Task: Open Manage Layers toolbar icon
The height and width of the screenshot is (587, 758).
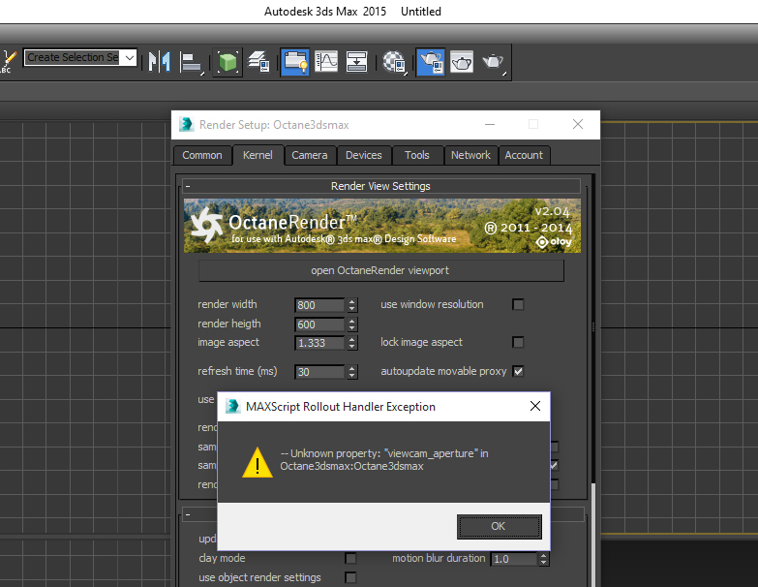Action: click(259, 62)
